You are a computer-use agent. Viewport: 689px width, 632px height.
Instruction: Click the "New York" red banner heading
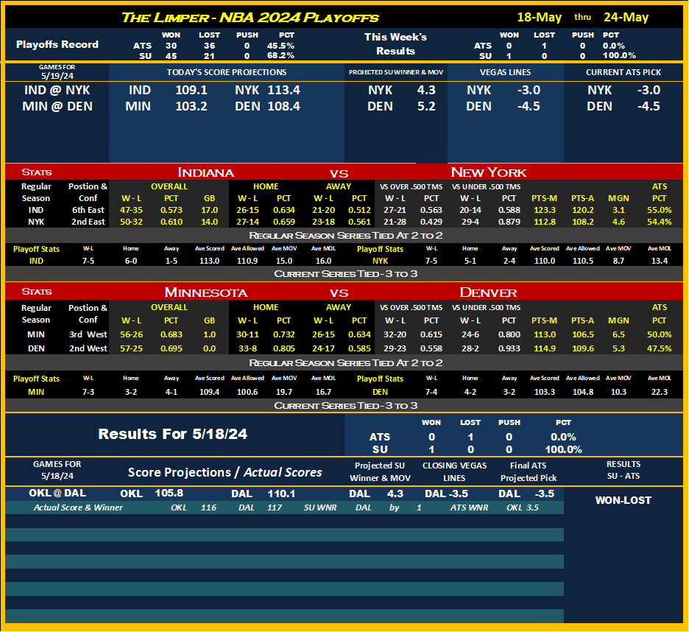click(489, 172)
